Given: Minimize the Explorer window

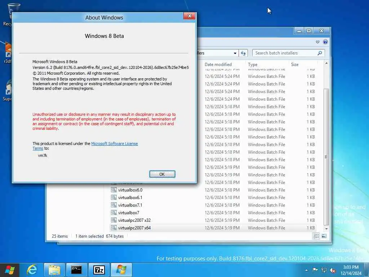Looking at the screenshot, I should [x=299, y=31].
